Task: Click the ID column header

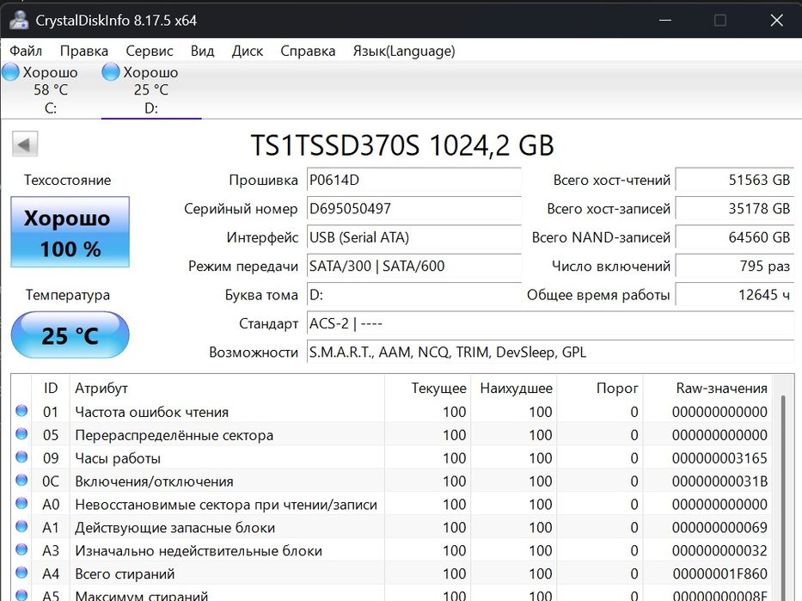Action: click(51, 388)
